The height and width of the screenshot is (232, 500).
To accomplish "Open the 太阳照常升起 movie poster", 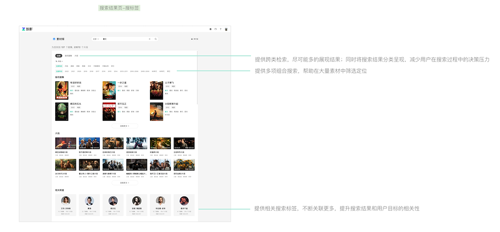I will [157, 112].
